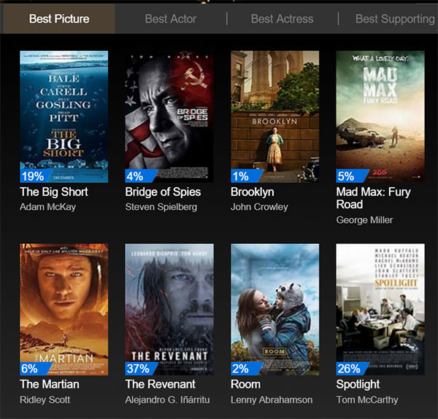Click the 5% badge on Mad Max
Screen dimensions: 438x419
350,176
